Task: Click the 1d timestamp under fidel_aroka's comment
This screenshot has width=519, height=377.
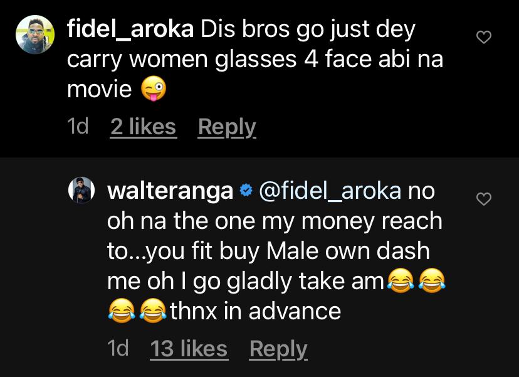Action: tap(78, 127)
